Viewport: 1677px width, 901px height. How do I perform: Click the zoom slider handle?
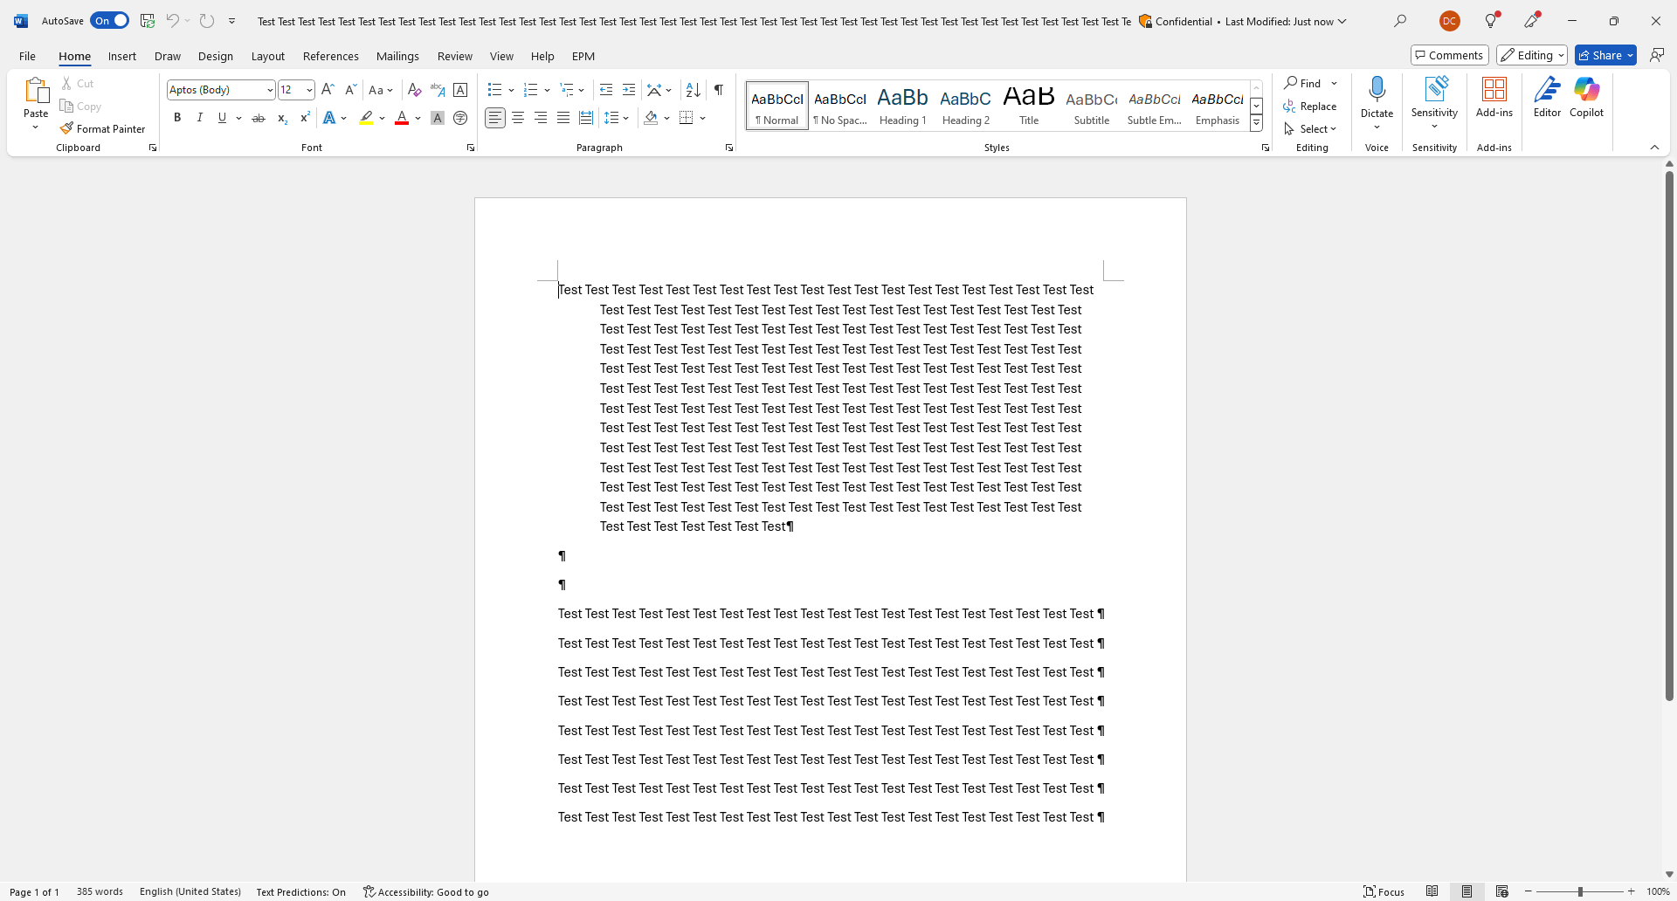pyautogui.click(x=1580, y=891)
